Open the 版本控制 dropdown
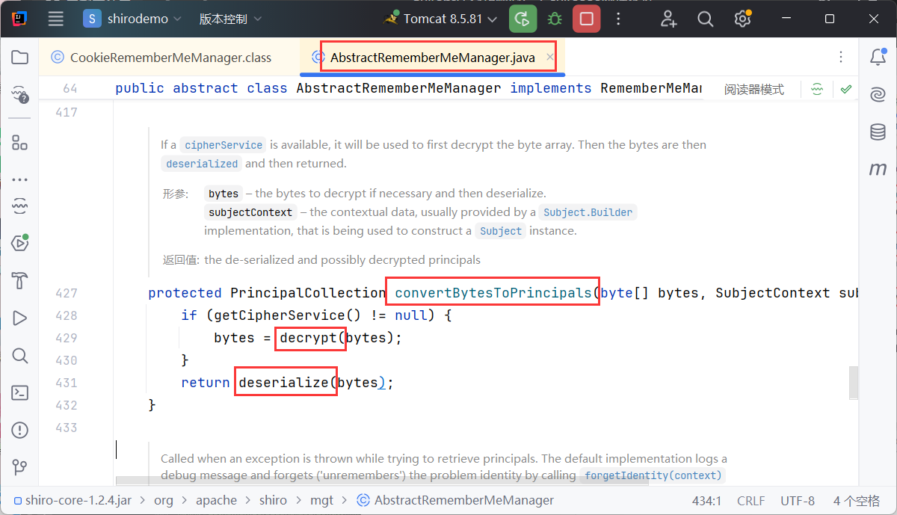 click(x=230, y=19)
